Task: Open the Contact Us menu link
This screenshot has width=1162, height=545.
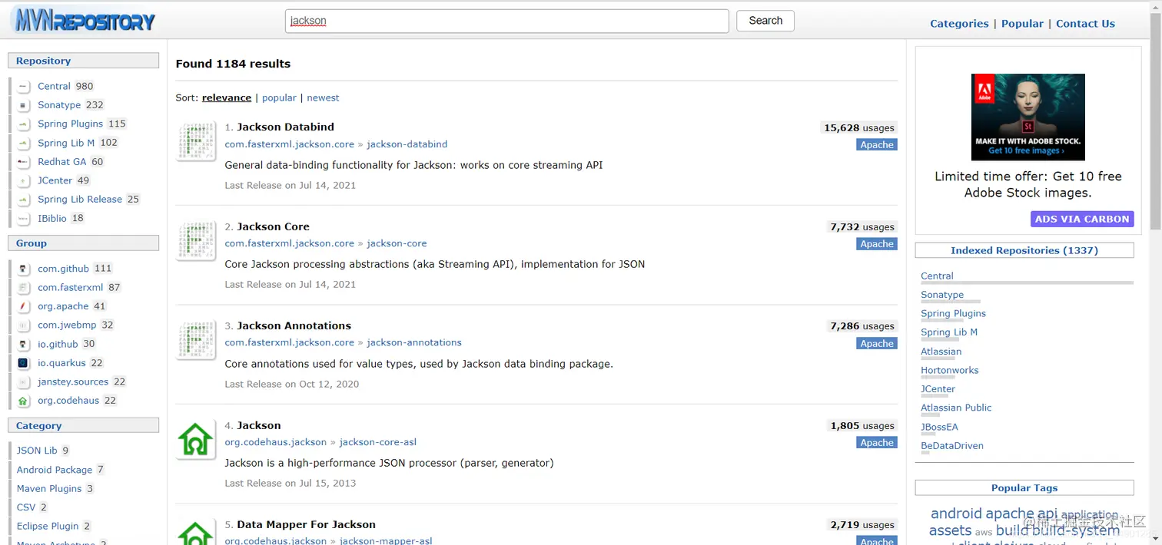Action: click(1085, 24)
